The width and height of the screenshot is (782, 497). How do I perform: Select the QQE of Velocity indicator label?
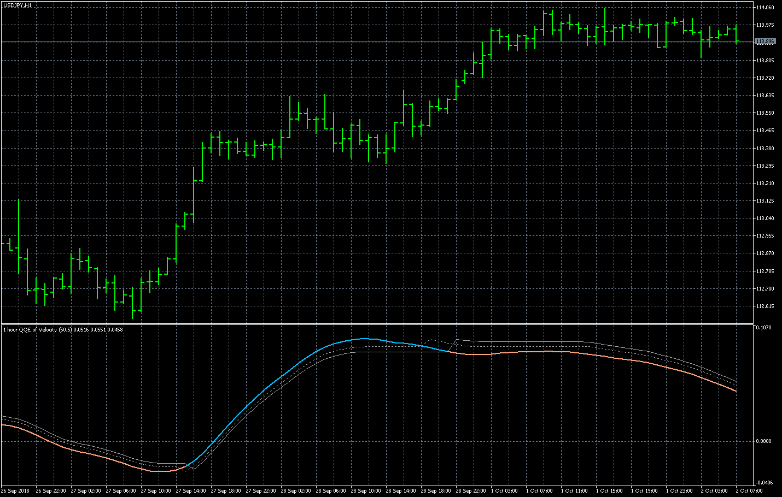(63, 329)
